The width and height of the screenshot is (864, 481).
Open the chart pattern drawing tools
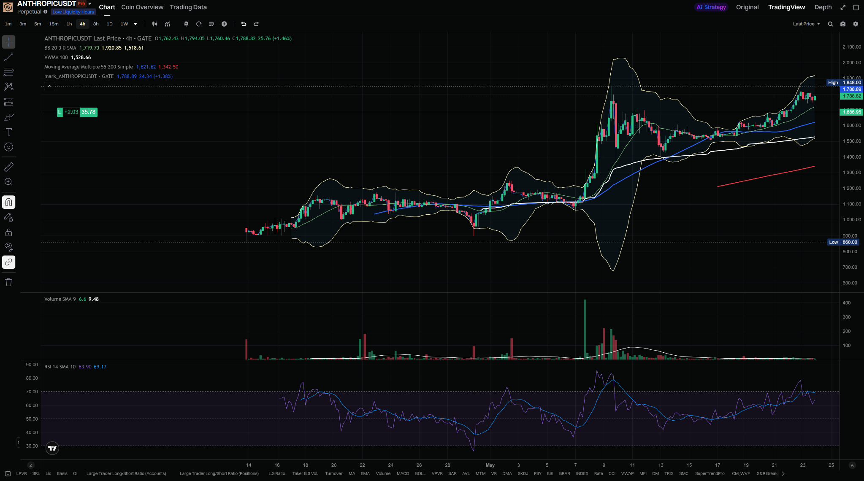tap(8, 87)
